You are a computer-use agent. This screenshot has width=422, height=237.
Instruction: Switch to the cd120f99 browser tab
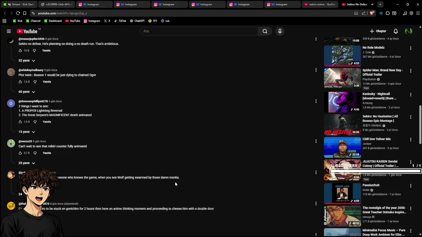click(x=56, y=4)
